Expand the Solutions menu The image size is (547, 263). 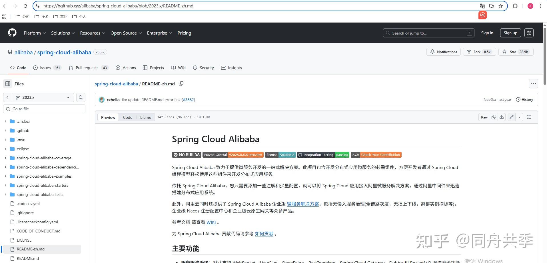(x=63, y=33)
